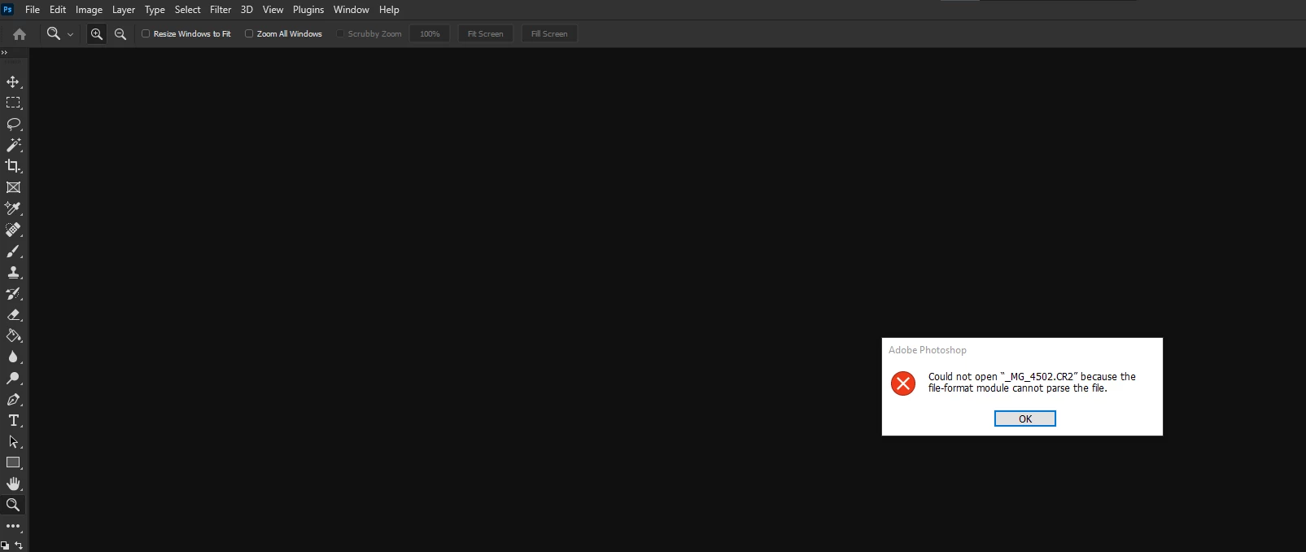Open the Edit Toolbar three-dots menu
Screen dimensions: 1306x552
click(13, 526)
